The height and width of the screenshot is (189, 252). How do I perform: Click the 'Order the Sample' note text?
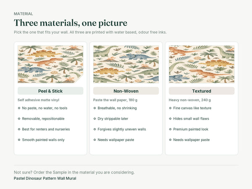[x=74, y=173]
